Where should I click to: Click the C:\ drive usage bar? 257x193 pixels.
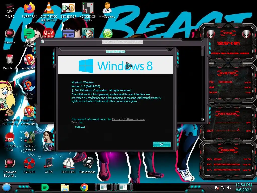[x=218, y=159]
